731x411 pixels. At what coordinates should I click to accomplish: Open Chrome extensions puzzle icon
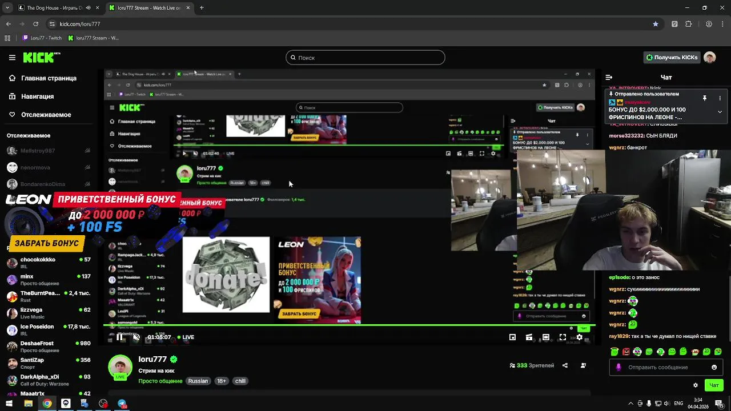689,24
